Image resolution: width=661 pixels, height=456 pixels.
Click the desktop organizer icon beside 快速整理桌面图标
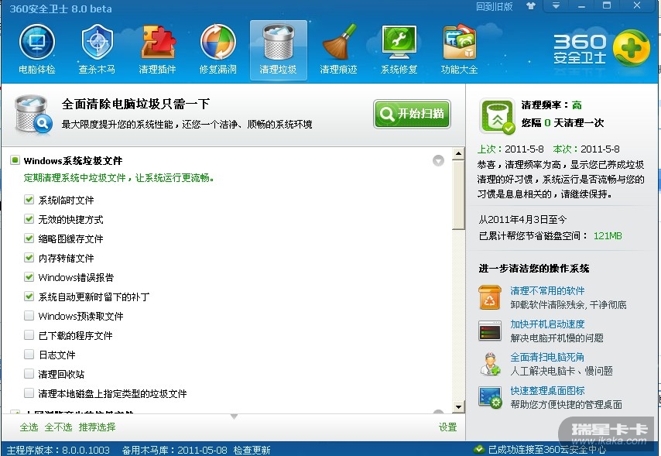[489, 397]
